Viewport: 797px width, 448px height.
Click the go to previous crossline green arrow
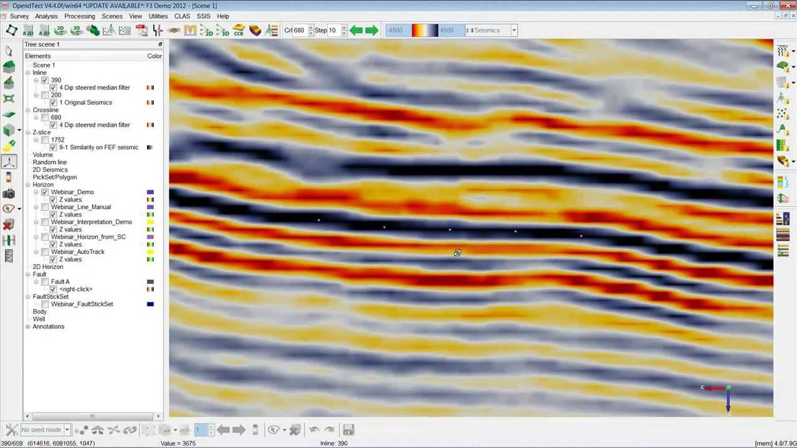click(356, 30)
